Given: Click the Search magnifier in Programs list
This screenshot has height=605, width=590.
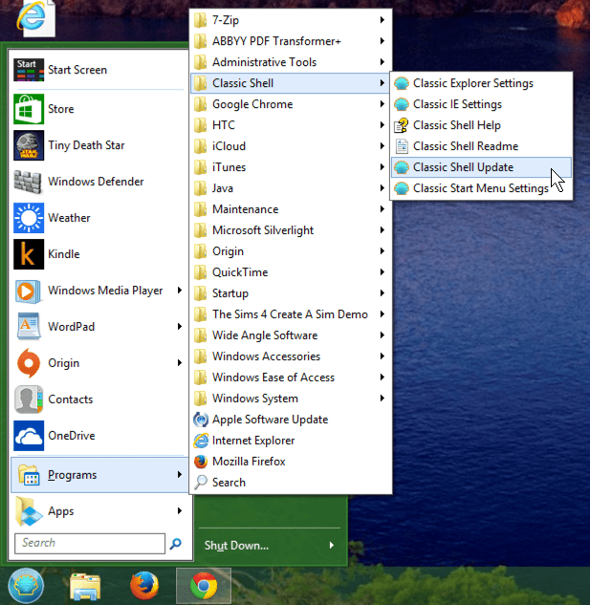Looking at the screenshot, I should point(201,483).
